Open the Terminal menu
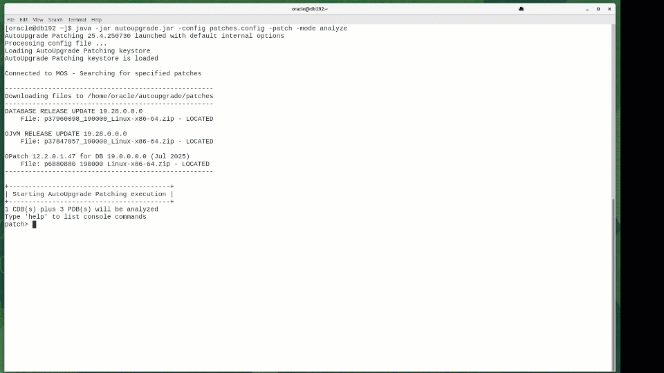Screen dimensions: 664x373 tap(77, 20)
